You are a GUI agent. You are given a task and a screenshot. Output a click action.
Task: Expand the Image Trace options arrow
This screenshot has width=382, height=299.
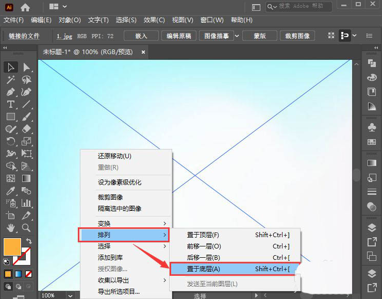click(x=237, y=36)
